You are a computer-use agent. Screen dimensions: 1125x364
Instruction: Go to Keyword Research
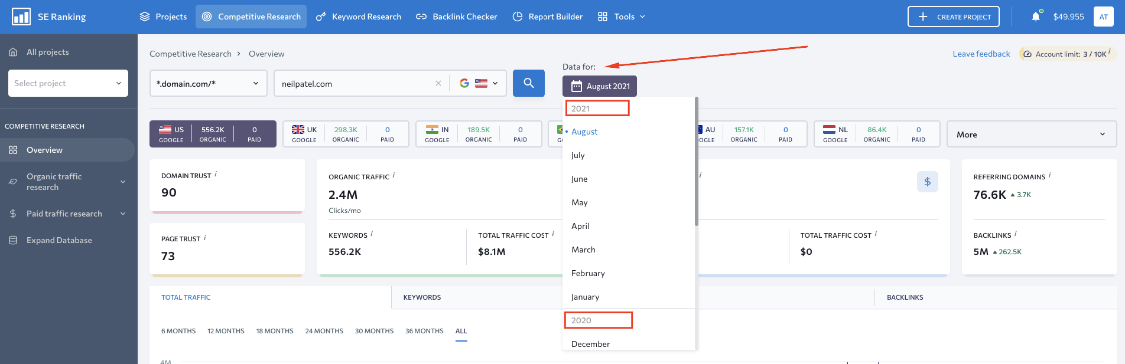359,17
